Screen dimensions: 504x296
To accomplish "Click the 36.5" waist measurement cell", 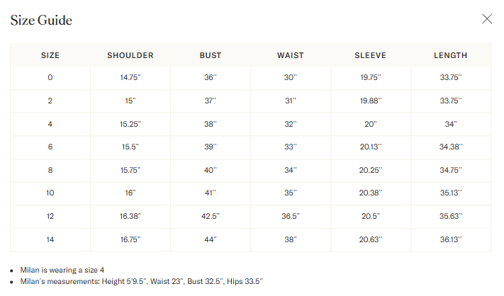I will 290,216.
